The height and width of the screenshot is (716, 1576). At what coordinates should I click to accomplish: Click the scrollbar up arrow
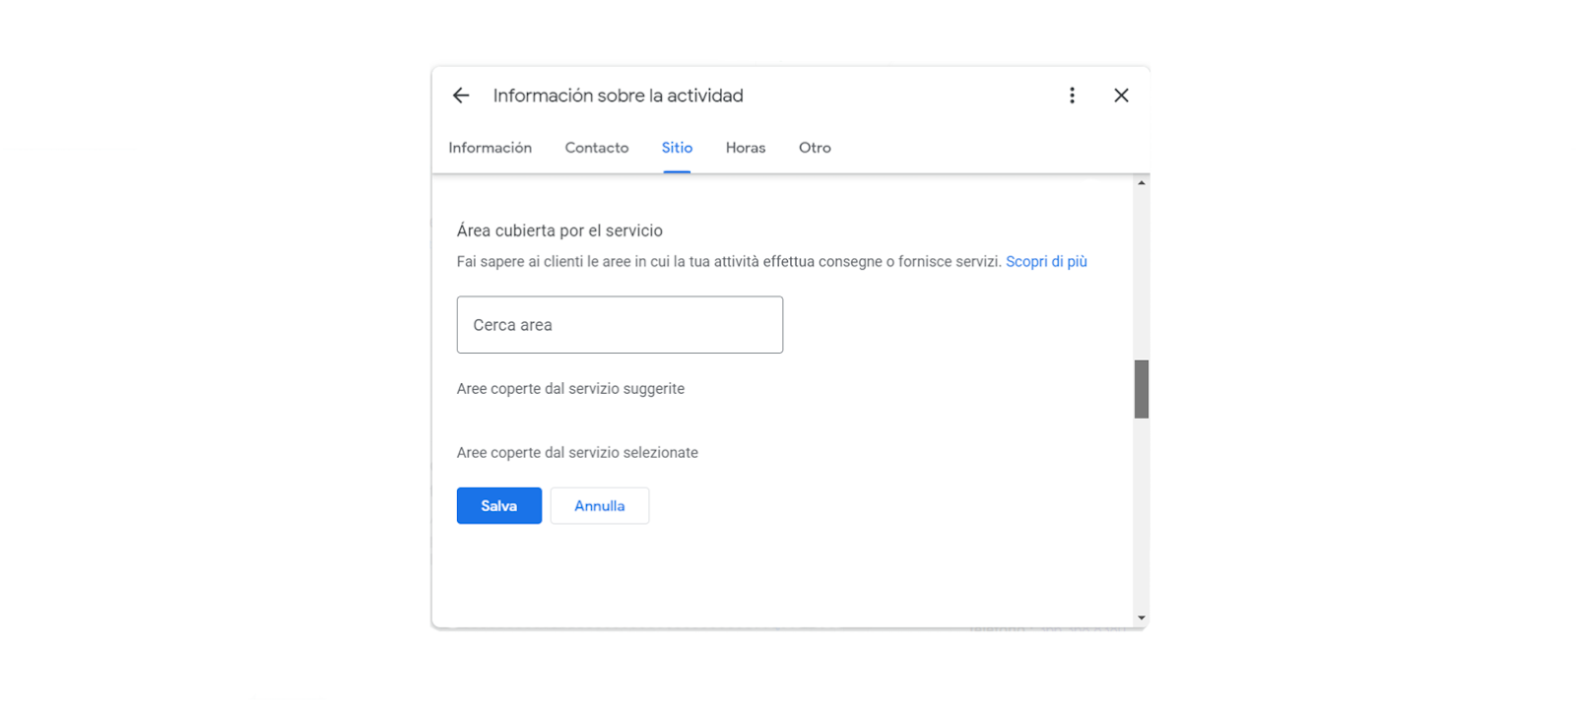1142,183
